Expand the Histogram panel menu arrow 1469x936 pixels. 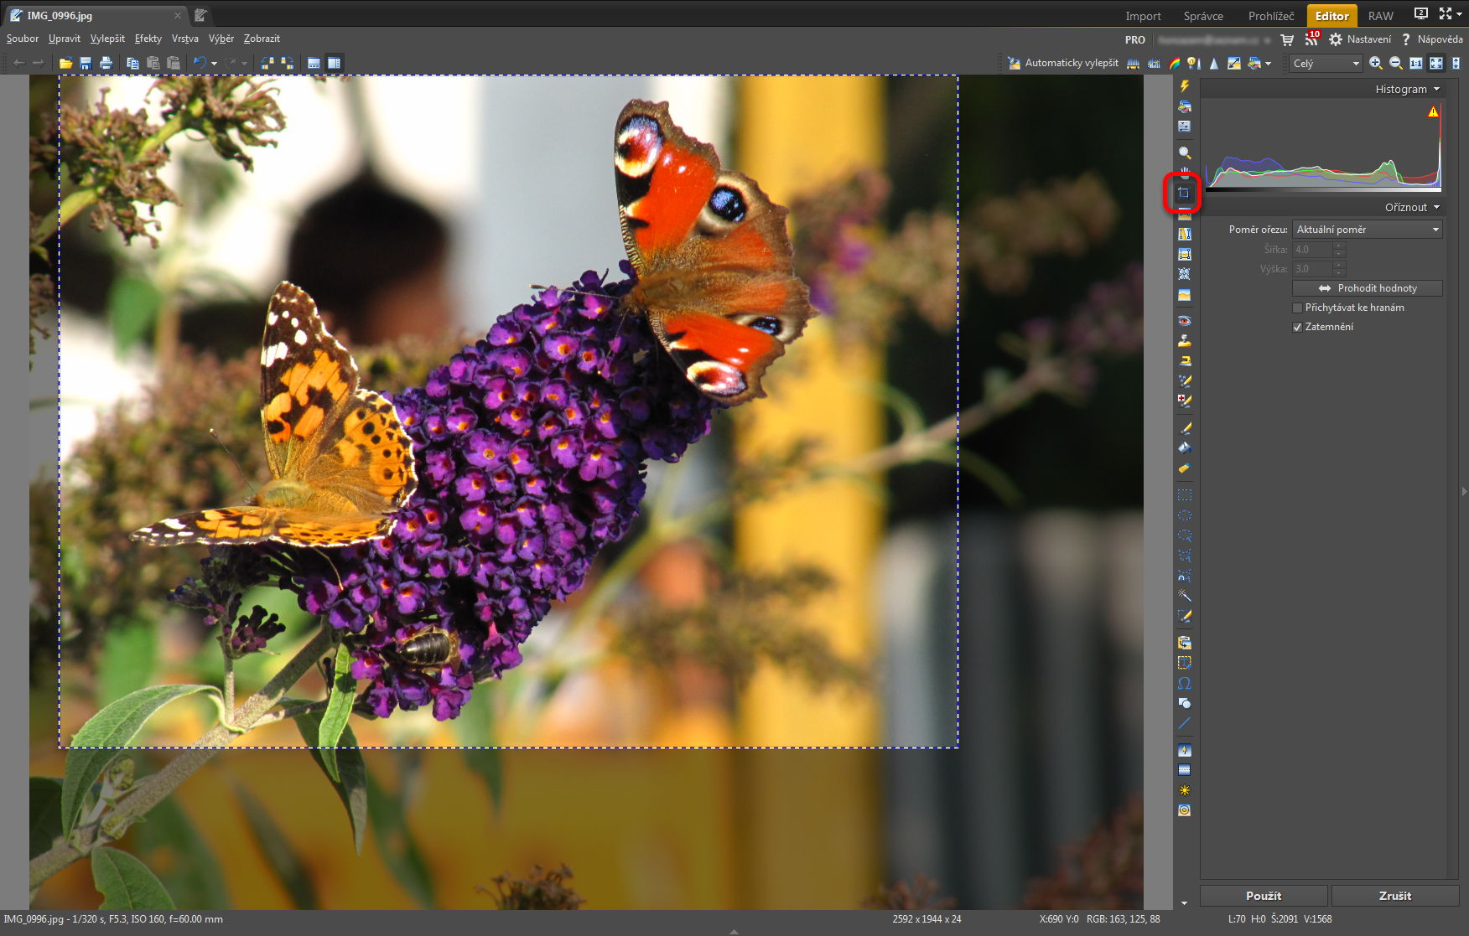(x=1436, y=89)
